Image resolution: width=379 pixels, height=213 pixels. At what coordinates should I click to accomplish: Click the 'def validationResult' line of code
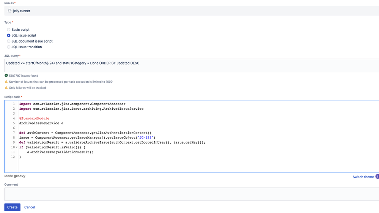112,142
